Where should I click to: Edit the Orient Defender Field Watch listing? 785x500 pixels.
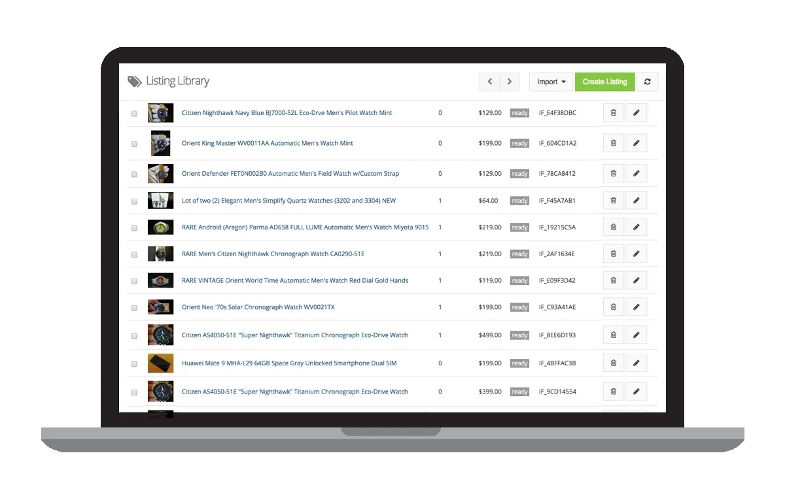tap(636, 174)
